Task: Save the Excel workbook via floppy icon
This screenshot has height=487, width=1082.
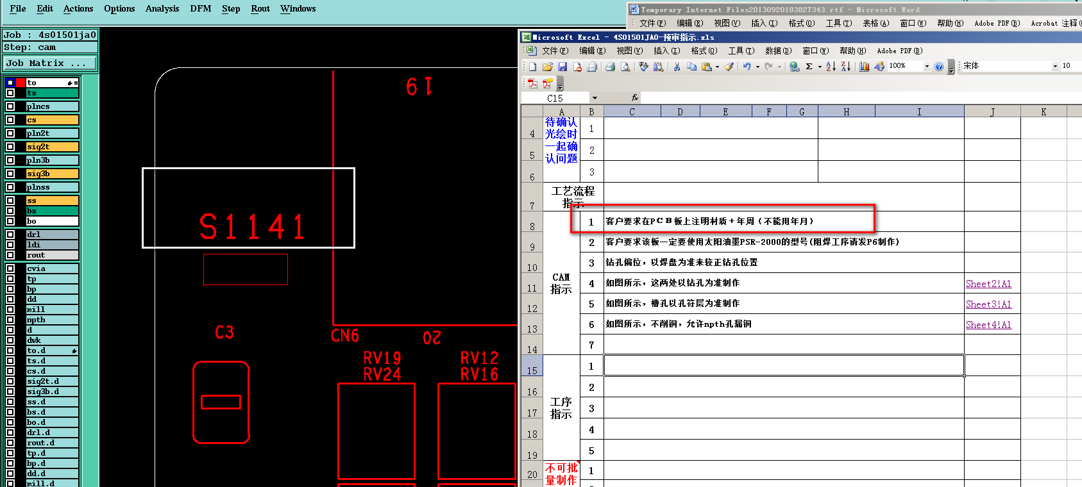Action: [x=562, y=67]
